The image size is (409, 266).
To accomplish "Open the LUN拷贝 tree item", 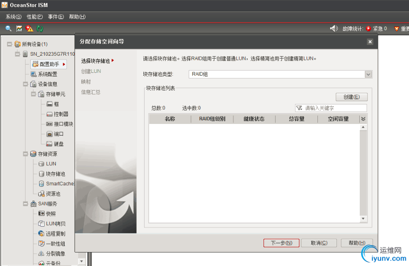I will pos(52,224).
